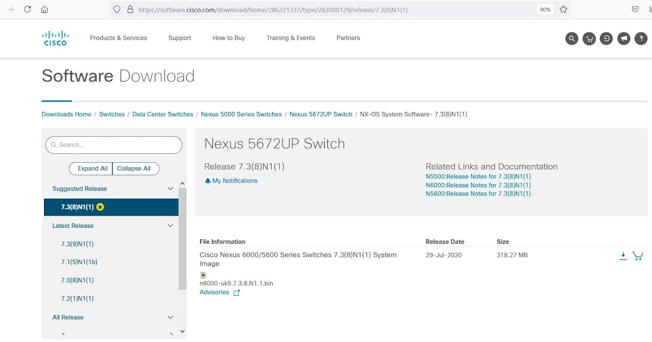Click the My Notifications bell
The height and width of the screenshot is (342, 652).
coord(231,180)
